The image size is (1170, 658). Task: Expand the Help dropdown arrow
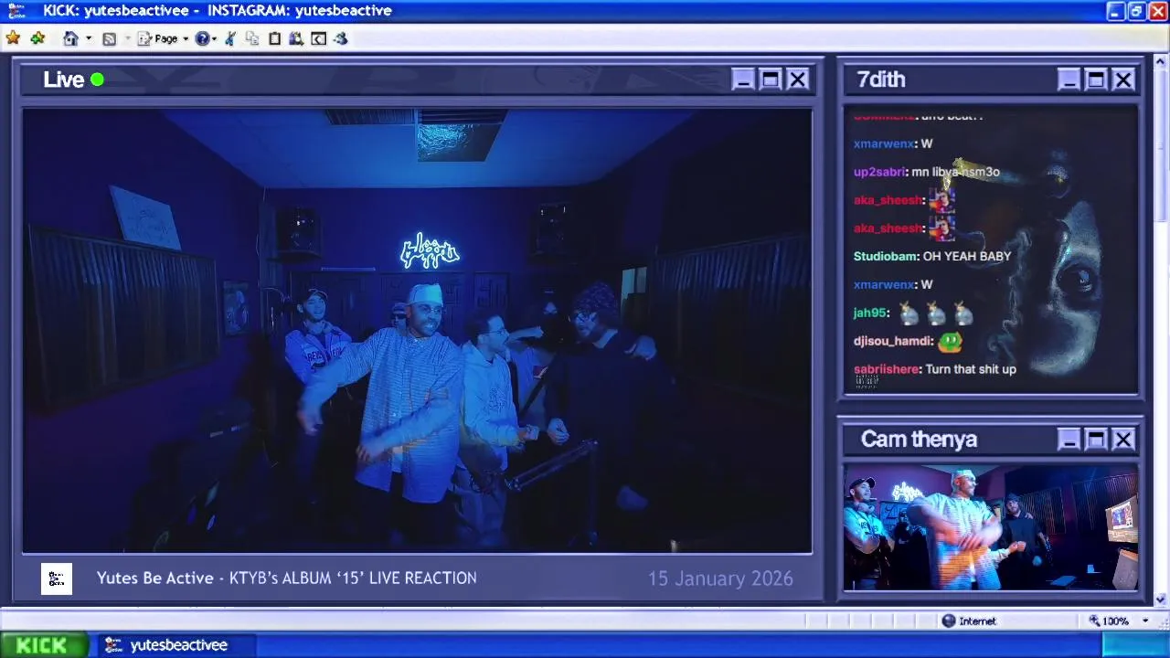215,38
